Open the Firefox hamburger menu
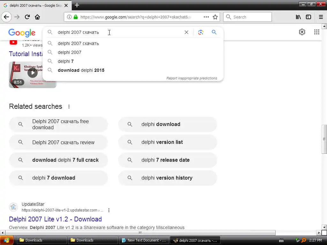 (321, 17)
